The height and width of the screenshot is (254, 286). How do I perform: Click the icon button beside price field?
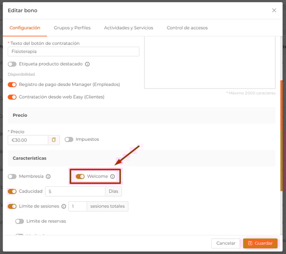54,140
